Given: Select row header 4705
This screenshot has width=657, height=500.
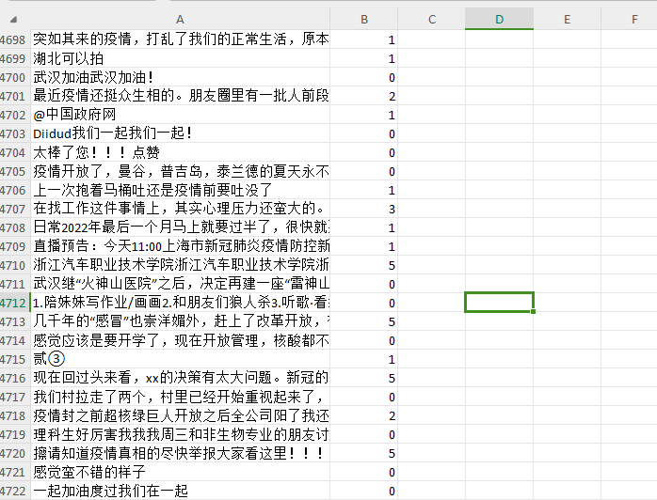Looking at the screenshot, I should tap(15, 172).
